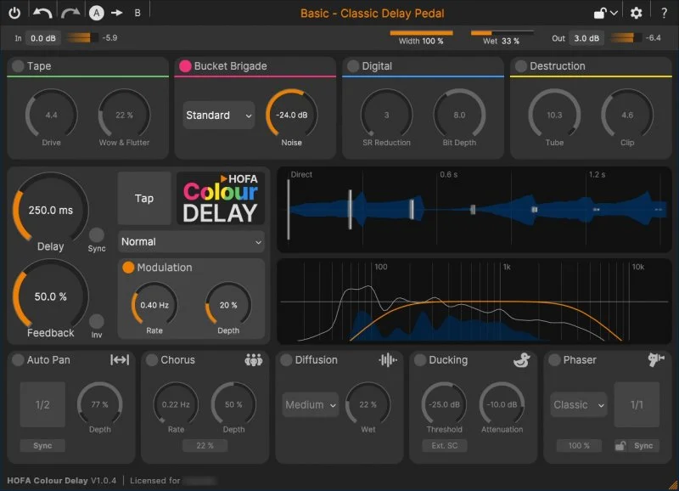Click the Auto Pan 1/2 rate button
Viewport: 679px width, 491px height.
42,404
